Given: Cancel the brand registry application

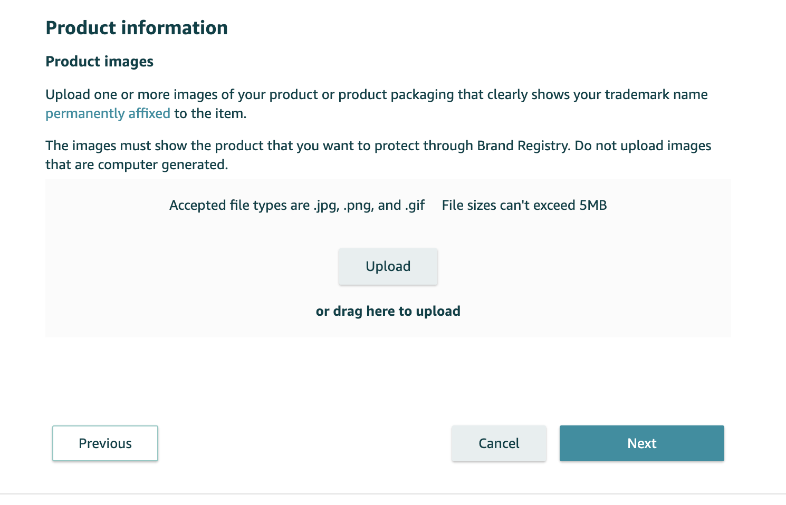Looking at the screenshot, I should (499, 443).
